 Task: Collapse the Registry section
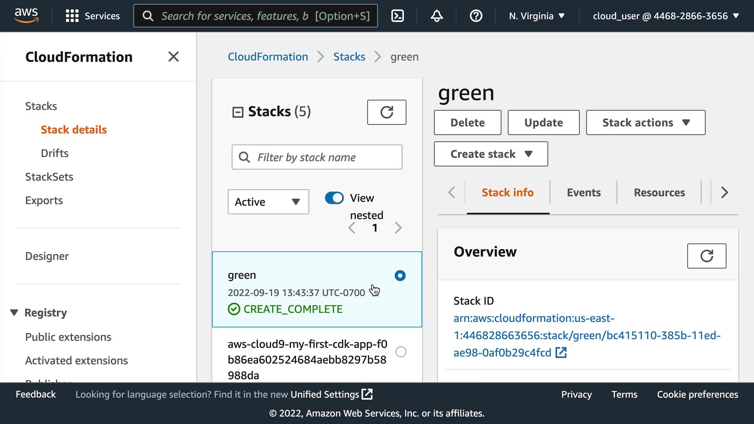14,313
